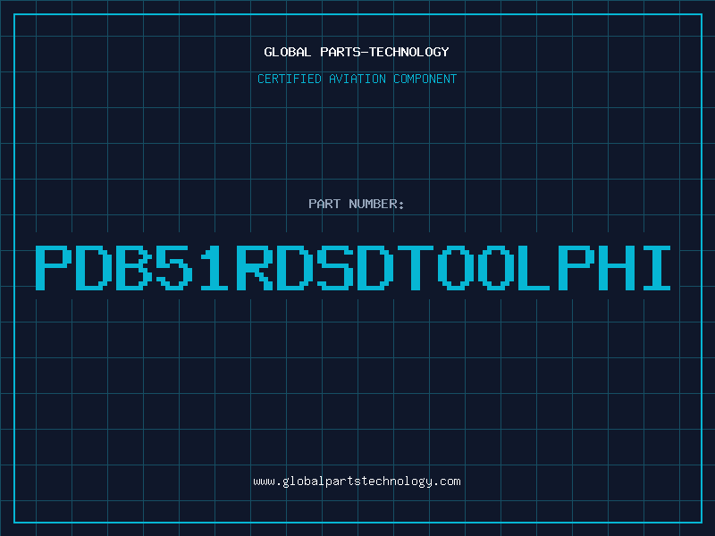Click the word NUMBER: above the part code
715x536 pixels.
(377, 204)
